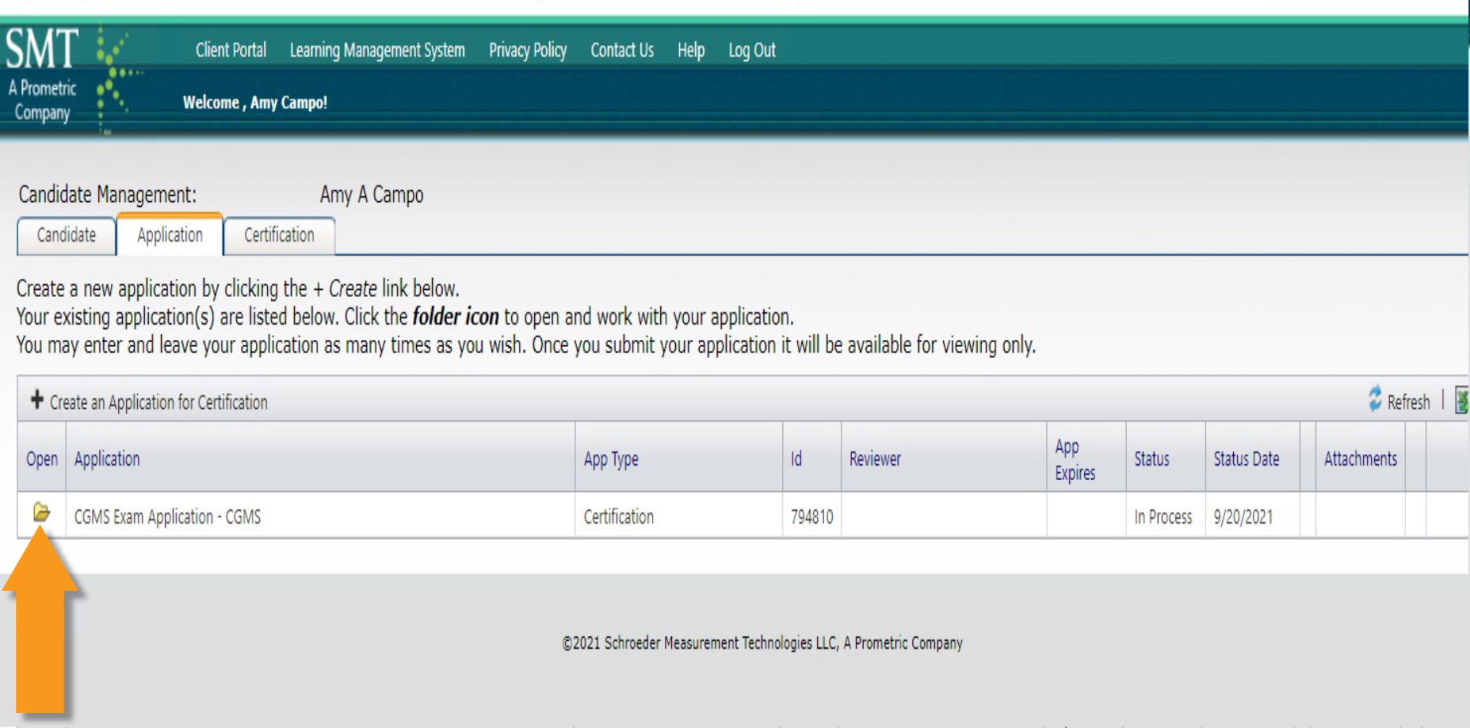Viewport: 1470px width, 728px height.
Task: Open the Client Portal menu item
Action: (x=230, y=50)
